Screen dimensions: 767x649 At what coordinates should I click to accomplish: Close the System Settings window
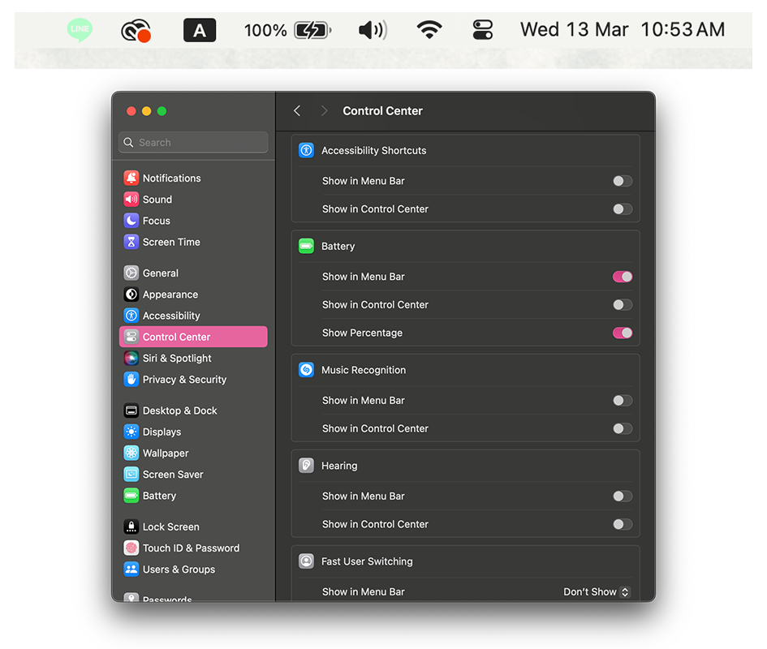(131, 111)
